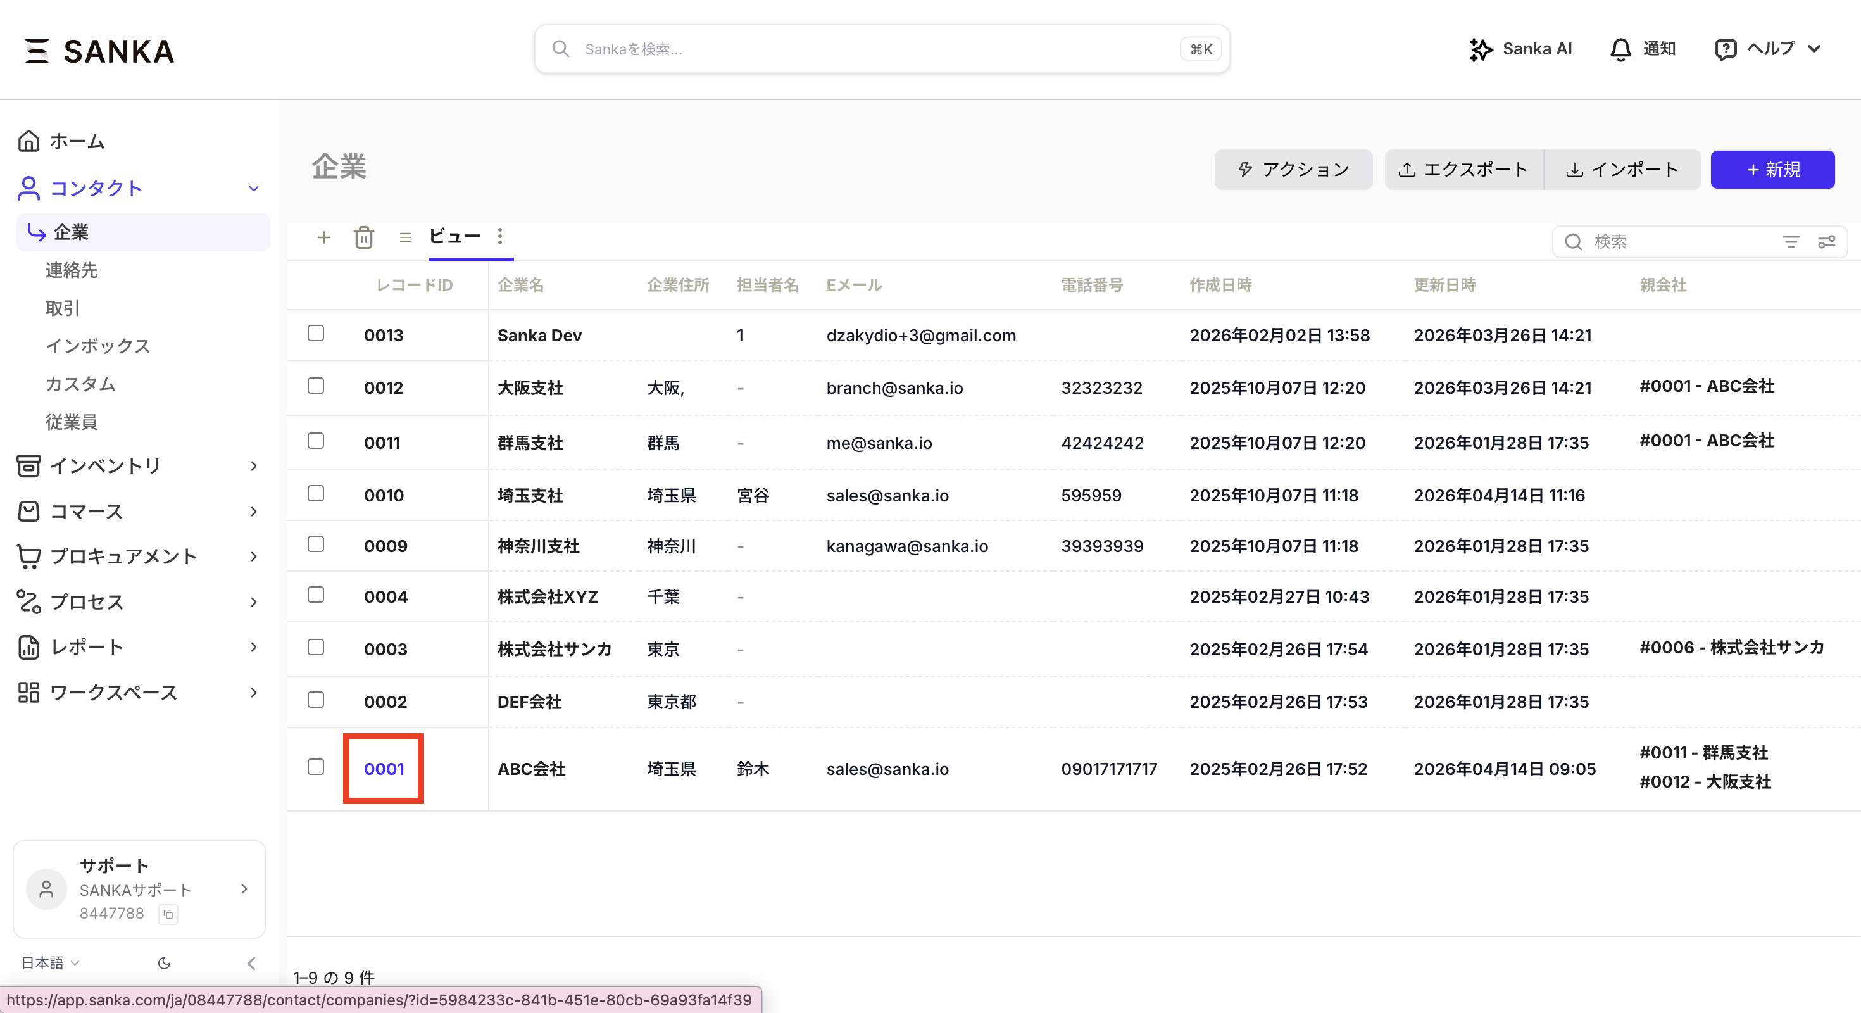The width and height of the screenshot is (1861, 1013).
Task: Go to 連絡先 in sidebar
Action: 72,270
